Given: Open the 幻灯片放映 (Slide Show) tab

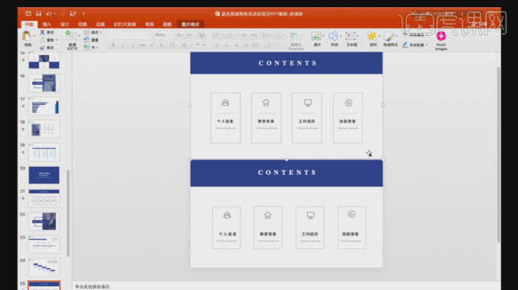Looking at the screenshot, I should coord(125,24).
